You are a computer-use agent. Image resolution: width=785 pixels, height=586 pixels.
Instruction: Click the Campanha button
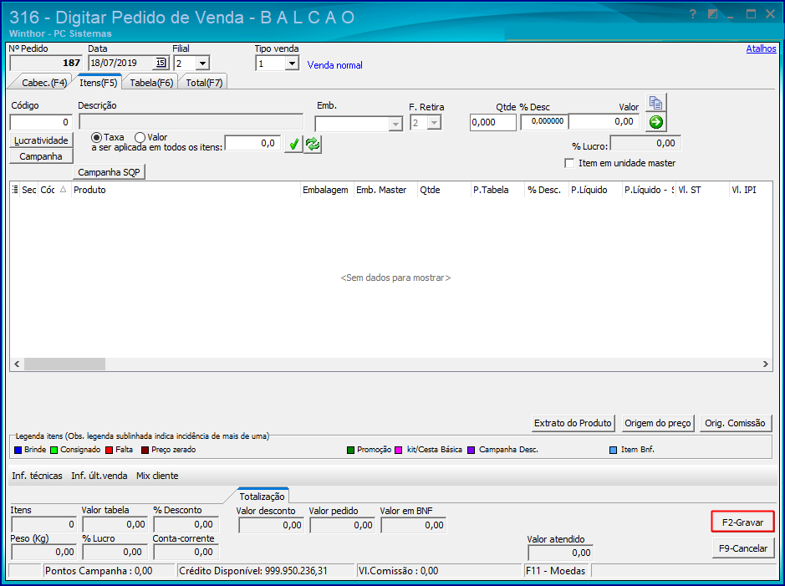point(41,156)
